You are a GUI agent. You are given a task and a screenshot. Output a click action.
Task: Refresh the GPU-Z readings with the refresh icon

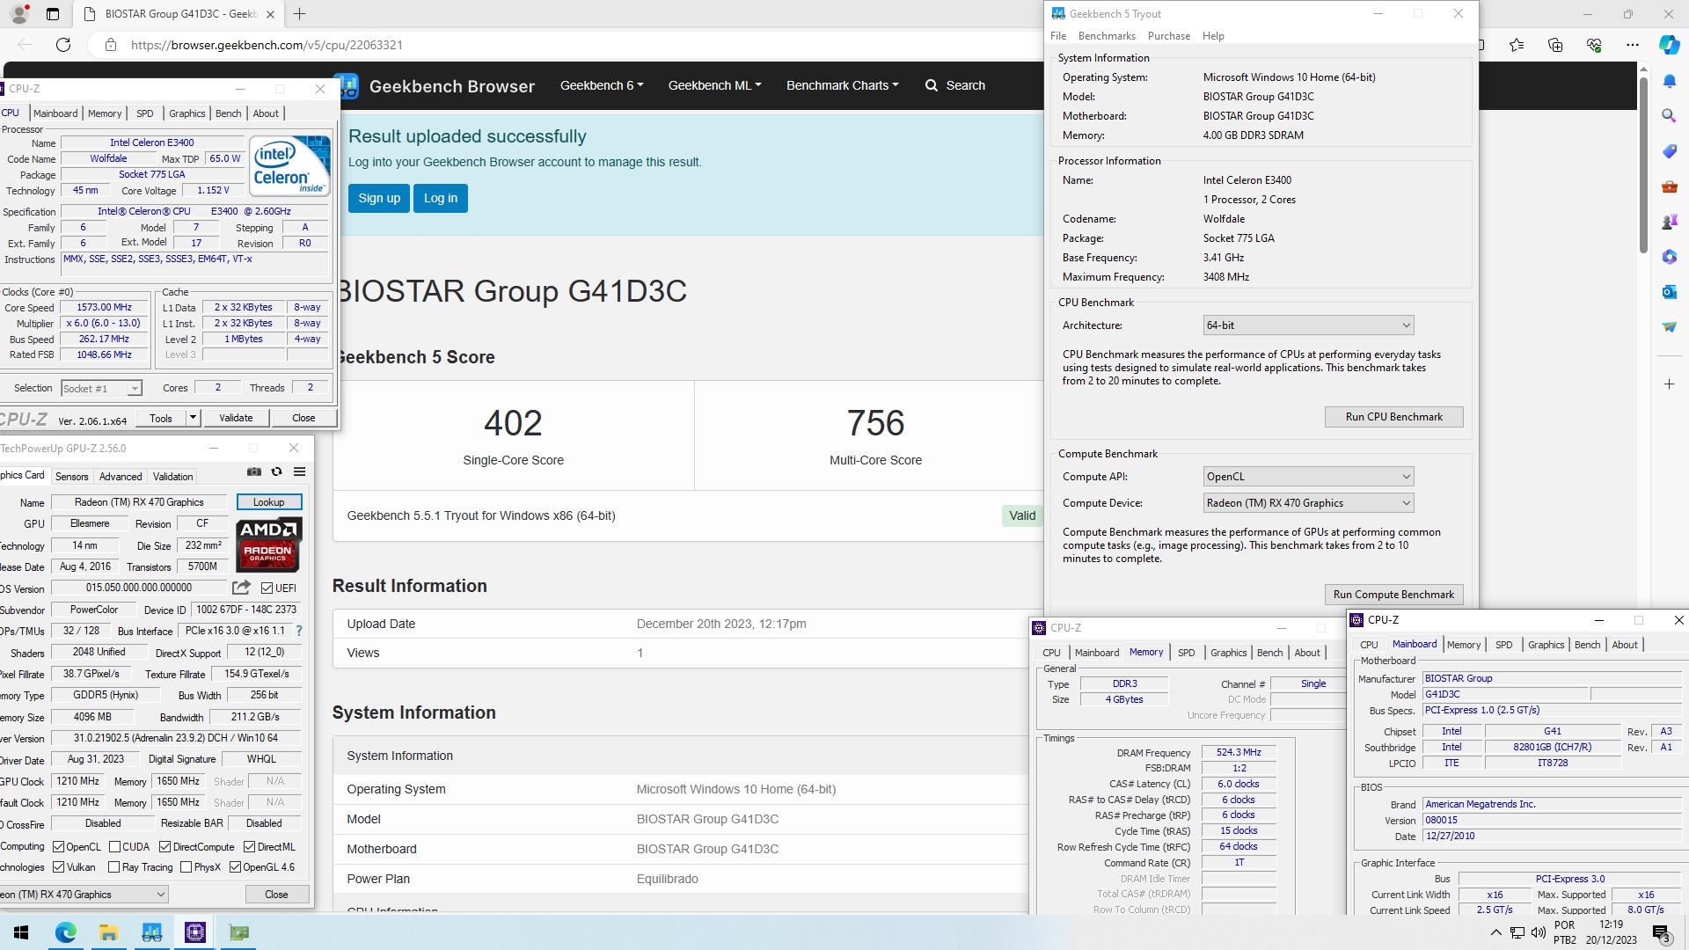(x=276, y=471)
